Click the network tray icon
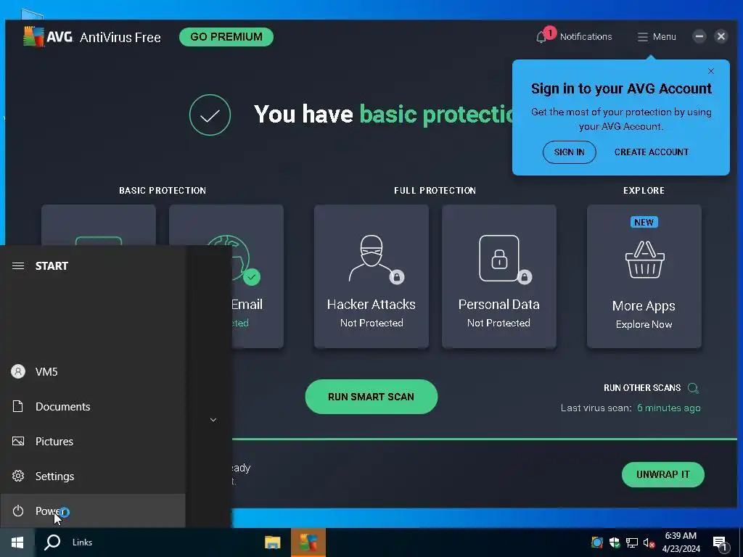 pos(632,542)
